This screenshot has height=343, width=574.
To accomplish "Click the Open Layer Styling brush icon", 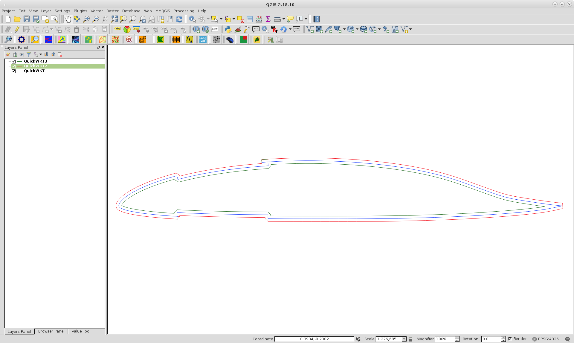I will click(x=8, y=54).
